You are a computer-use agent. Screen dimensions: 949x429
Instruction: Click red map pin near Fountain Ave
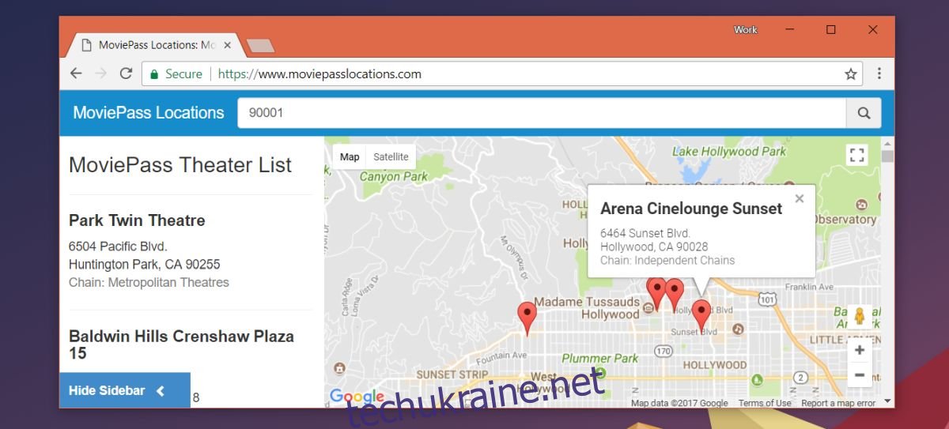point(527,318)
